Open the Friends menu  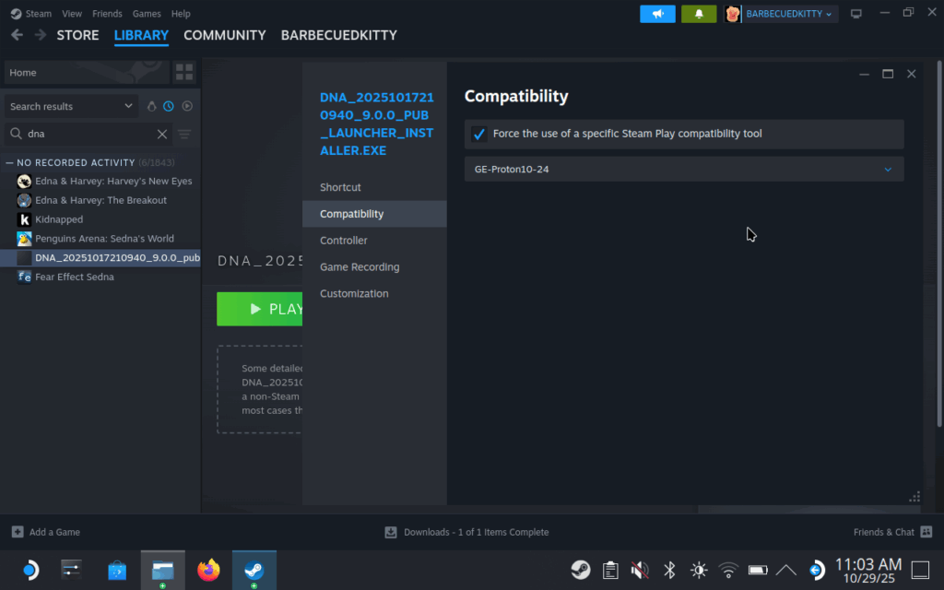(x=107, y=13)
